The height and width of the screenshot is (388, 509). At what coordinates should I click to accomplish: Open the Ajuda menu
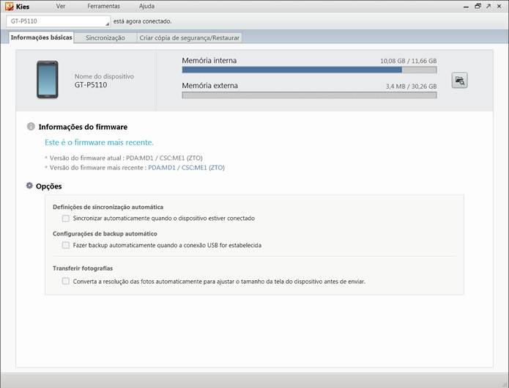point(146,6)
